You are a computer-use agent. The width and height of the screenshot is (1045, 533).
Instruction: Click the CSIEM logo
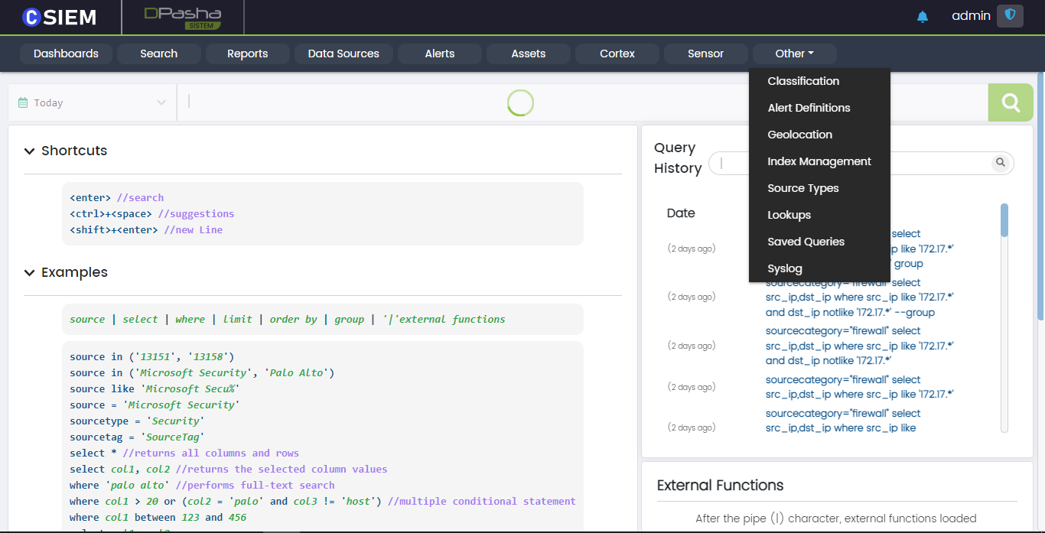pos(60,17)
